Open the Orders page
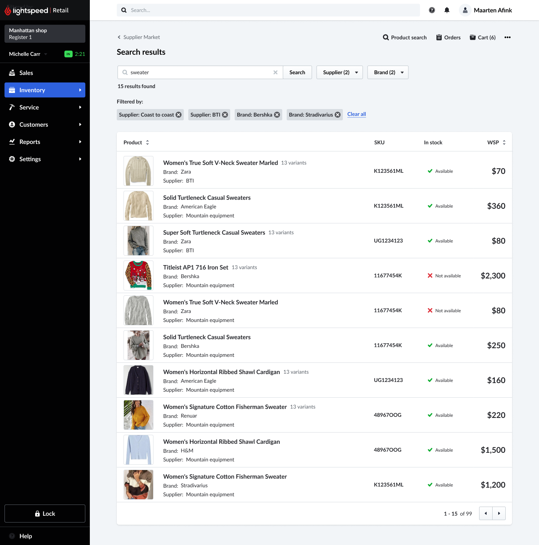 pyautogui.click(x=448, y=37)
